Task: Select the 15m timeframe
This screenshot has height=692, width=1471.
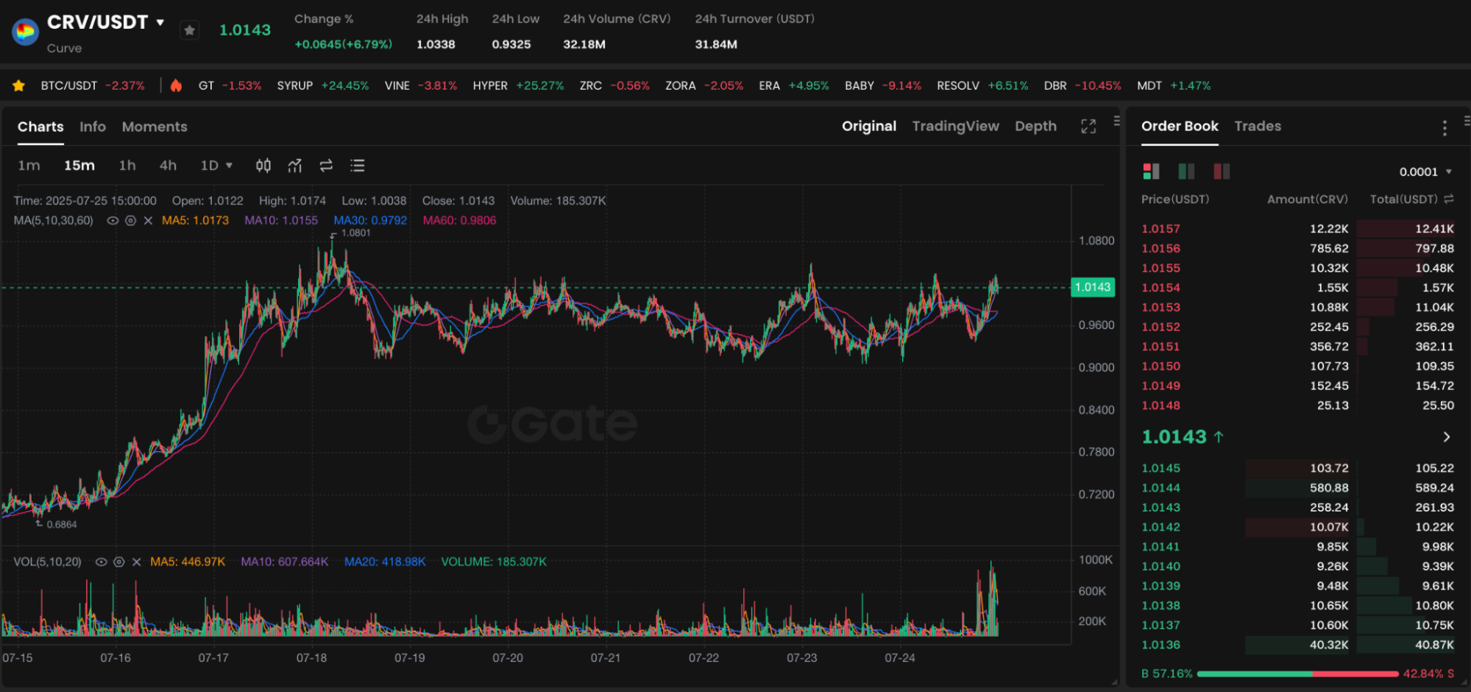Action: [79, 166]
